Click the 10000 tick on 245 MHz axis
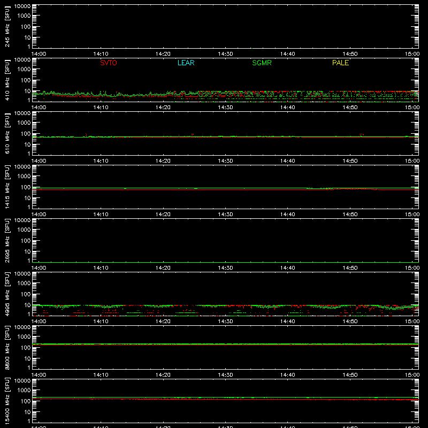The image size is (428, 428). (x=22, y=6)
